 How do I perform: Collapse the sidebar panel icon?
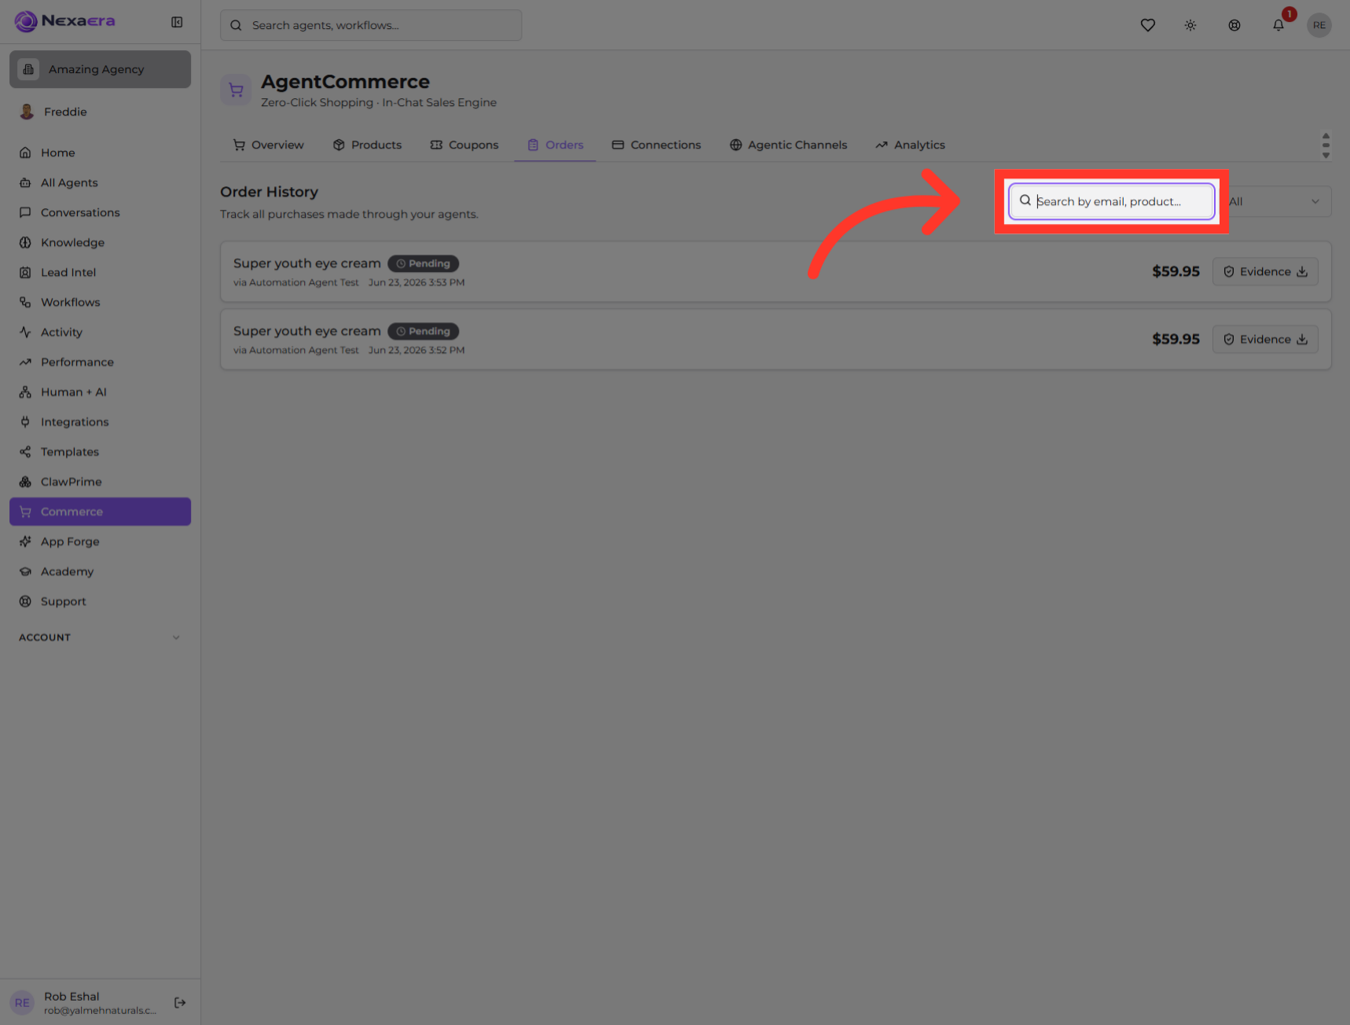(177, 22)
